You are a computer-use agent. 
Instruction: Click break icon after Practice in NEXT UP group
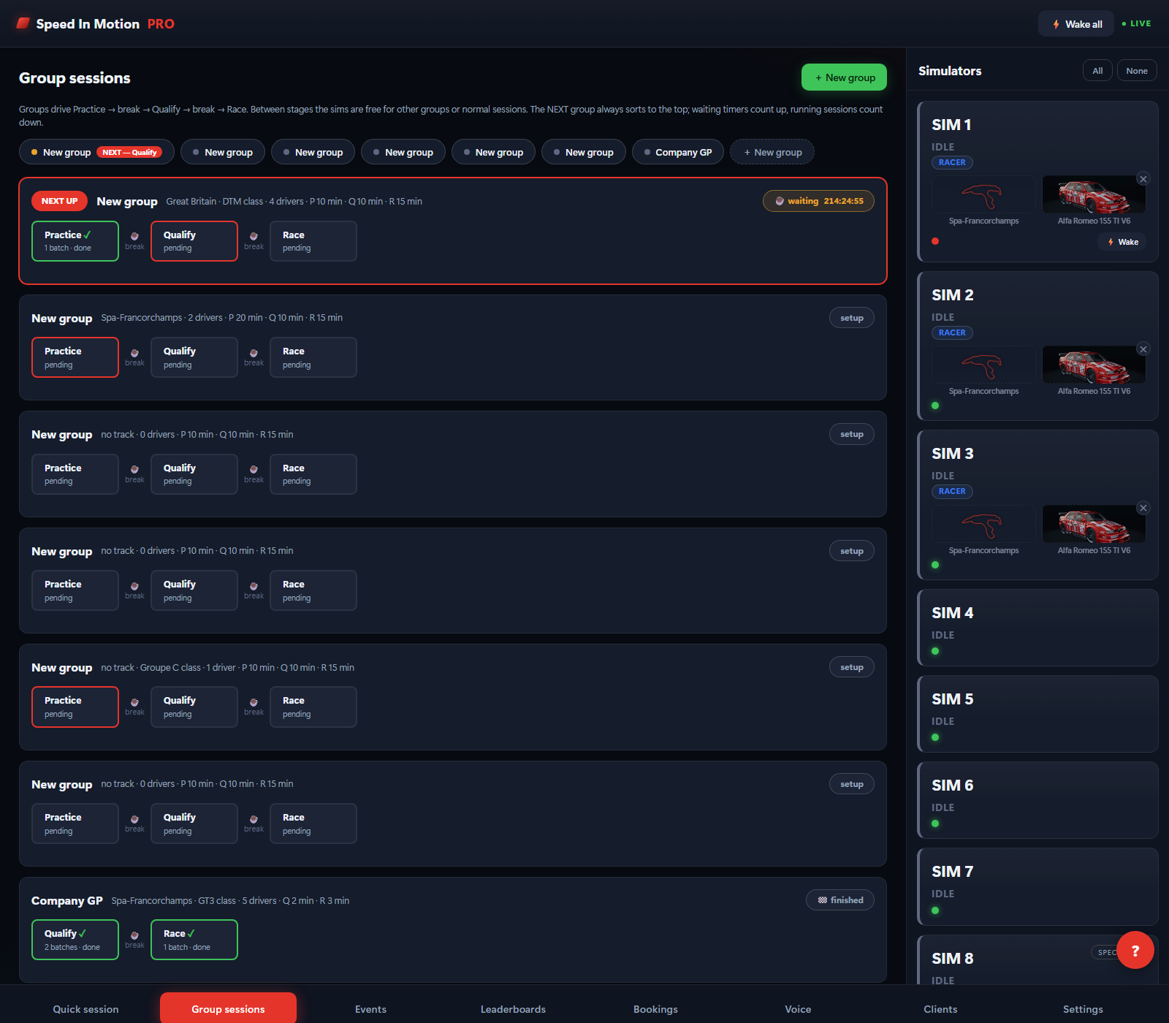134,237
